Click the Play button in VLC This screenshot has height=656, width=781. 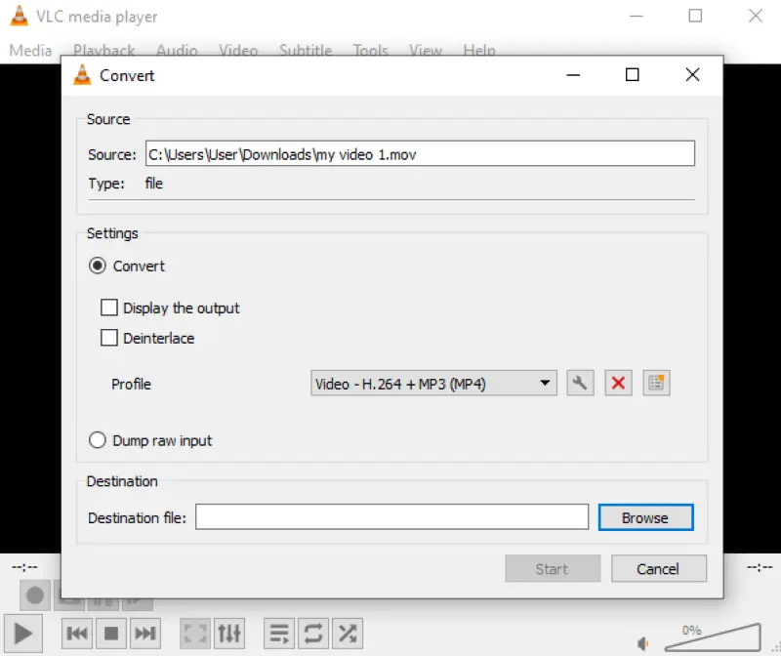22,634
